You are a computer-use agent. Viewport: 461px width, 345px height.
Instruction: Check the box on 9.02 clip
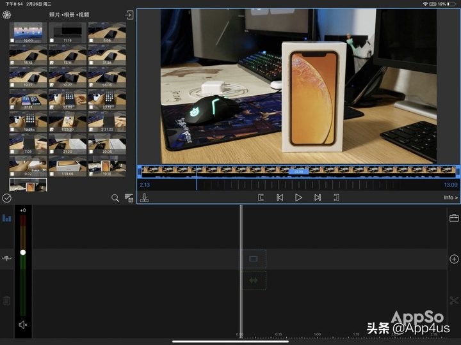click(12, 174)
